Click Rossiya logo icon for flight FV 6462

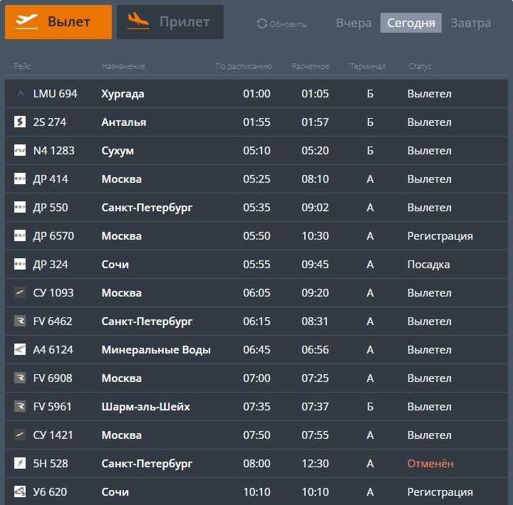point(20,321)
